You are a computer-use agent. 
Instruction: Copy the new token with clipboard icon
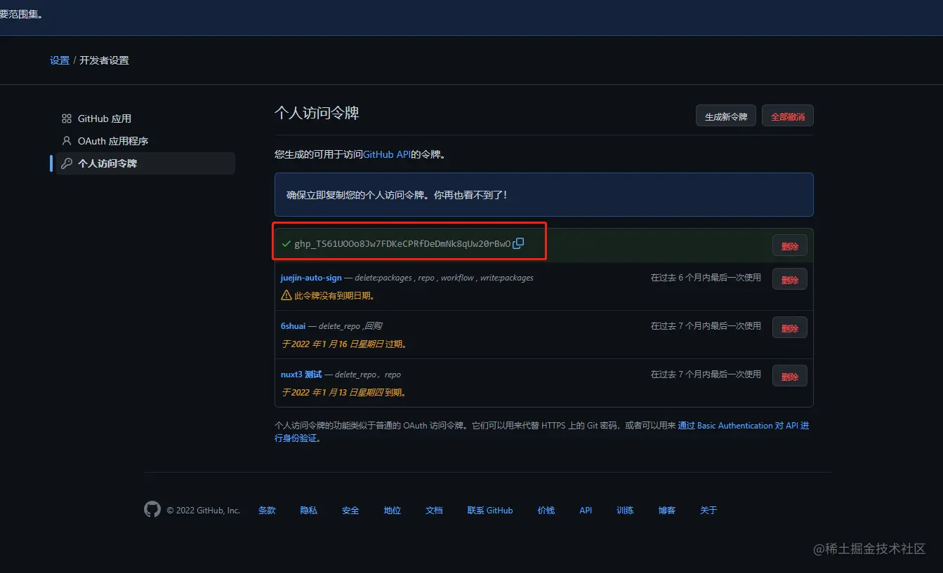[518, 243]
